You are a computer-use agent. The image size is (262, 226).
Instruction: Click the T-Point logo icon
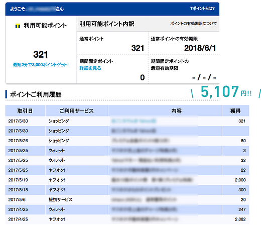(x=18, y=26)
